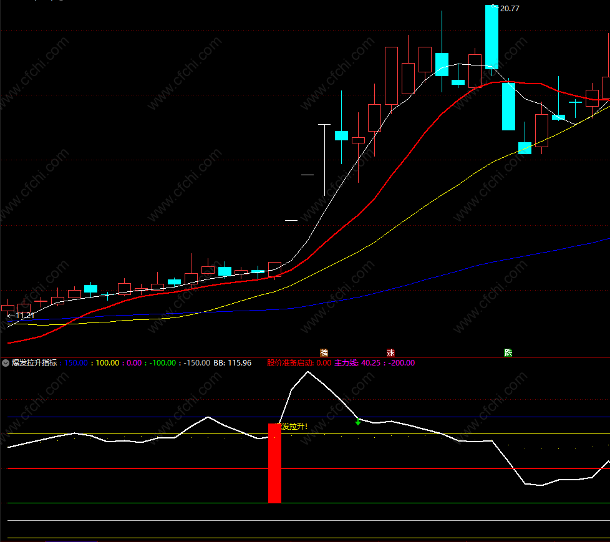The height and width of the screenshot is (542, 610).
Task: Click the green -100.00 level value
Action: coord(162,363)
